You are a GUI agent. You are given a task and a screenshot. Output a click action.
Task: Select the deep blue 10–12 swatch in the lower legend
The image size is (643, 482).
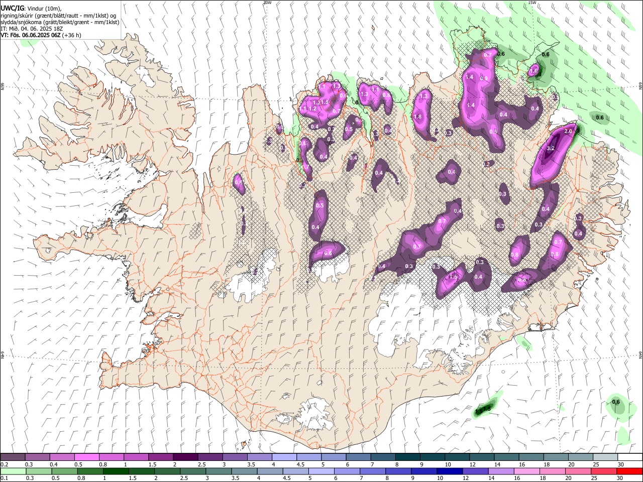449,471
